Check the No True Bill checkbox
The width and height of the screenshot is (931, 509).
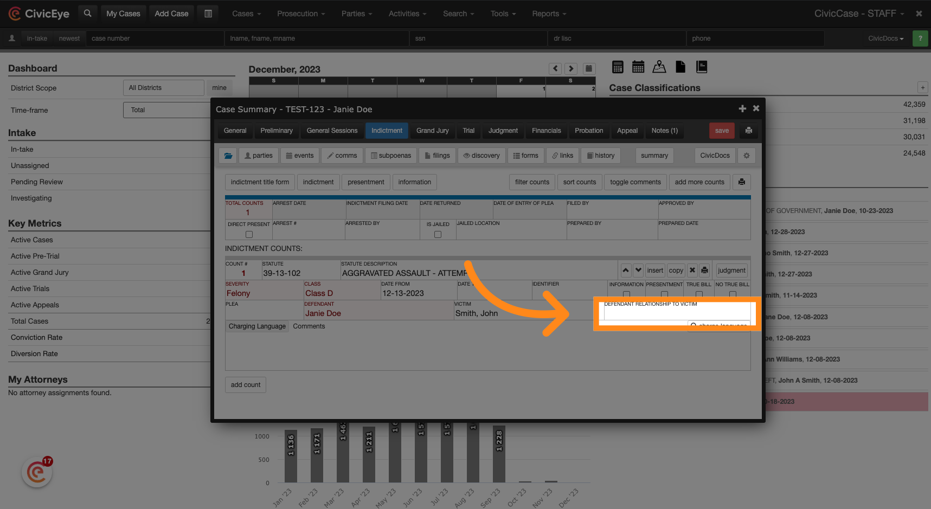click(733, 294)
